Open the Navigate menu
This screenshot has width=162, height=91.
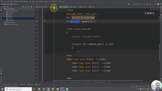click(x=16, y=2)
